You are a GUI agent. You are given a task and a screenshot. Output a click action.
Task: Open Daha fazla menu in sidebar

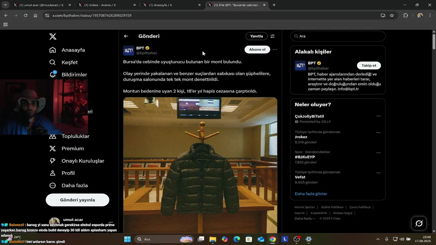coord(68,185)
